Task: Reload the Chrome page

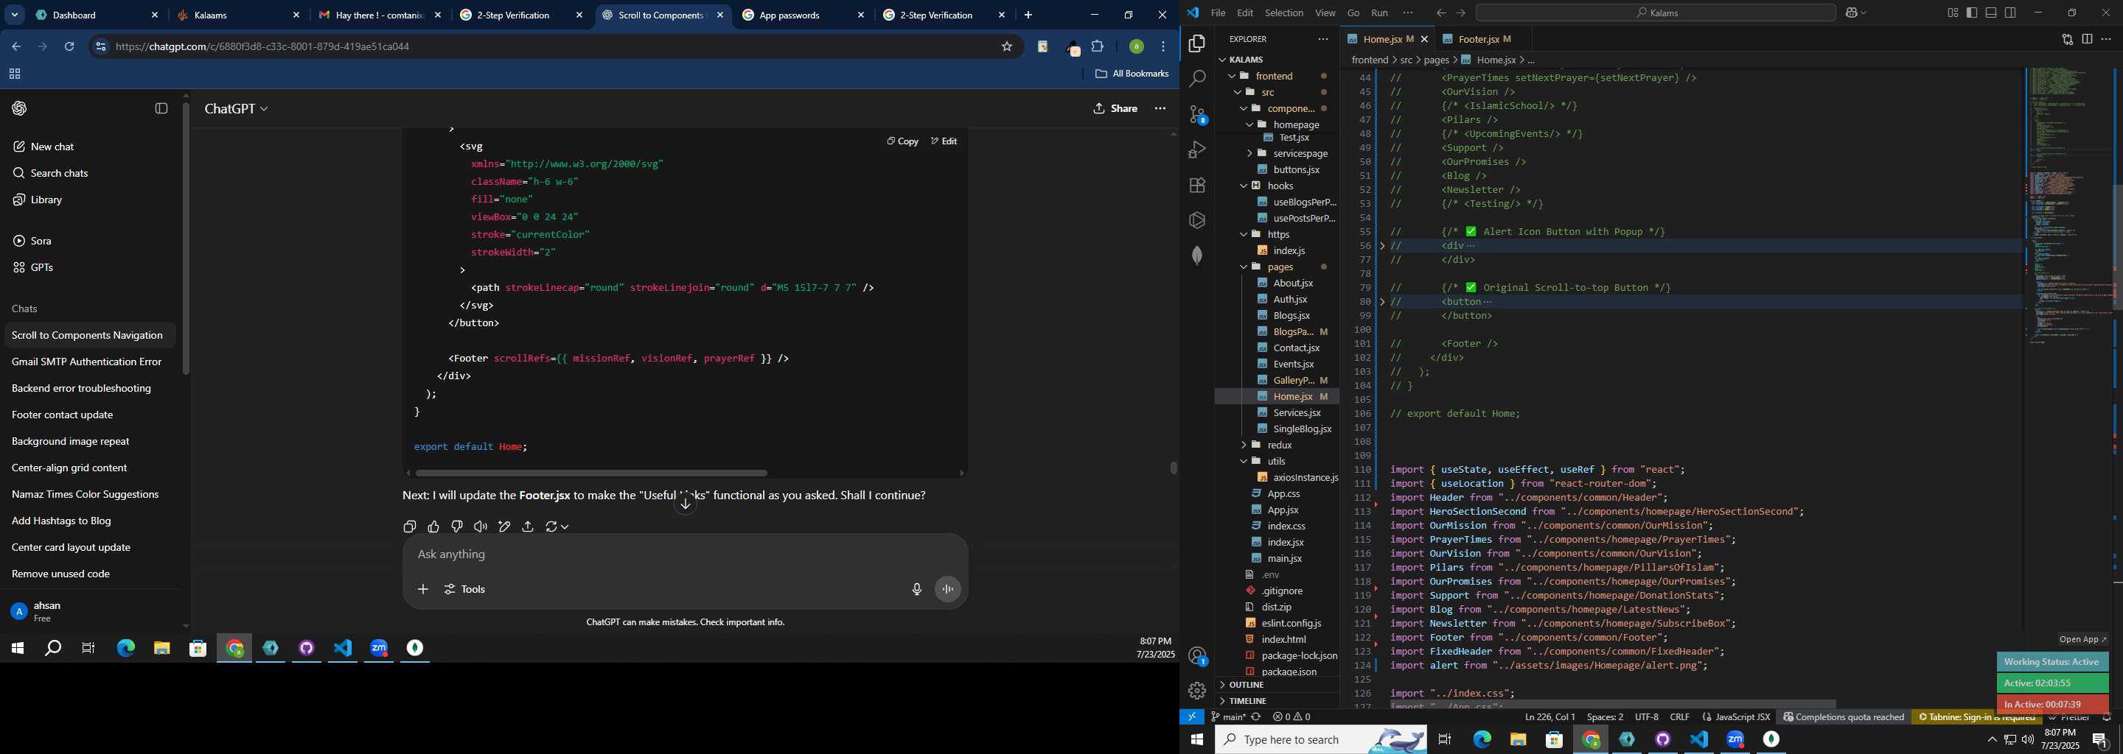Action: [70, 47]
